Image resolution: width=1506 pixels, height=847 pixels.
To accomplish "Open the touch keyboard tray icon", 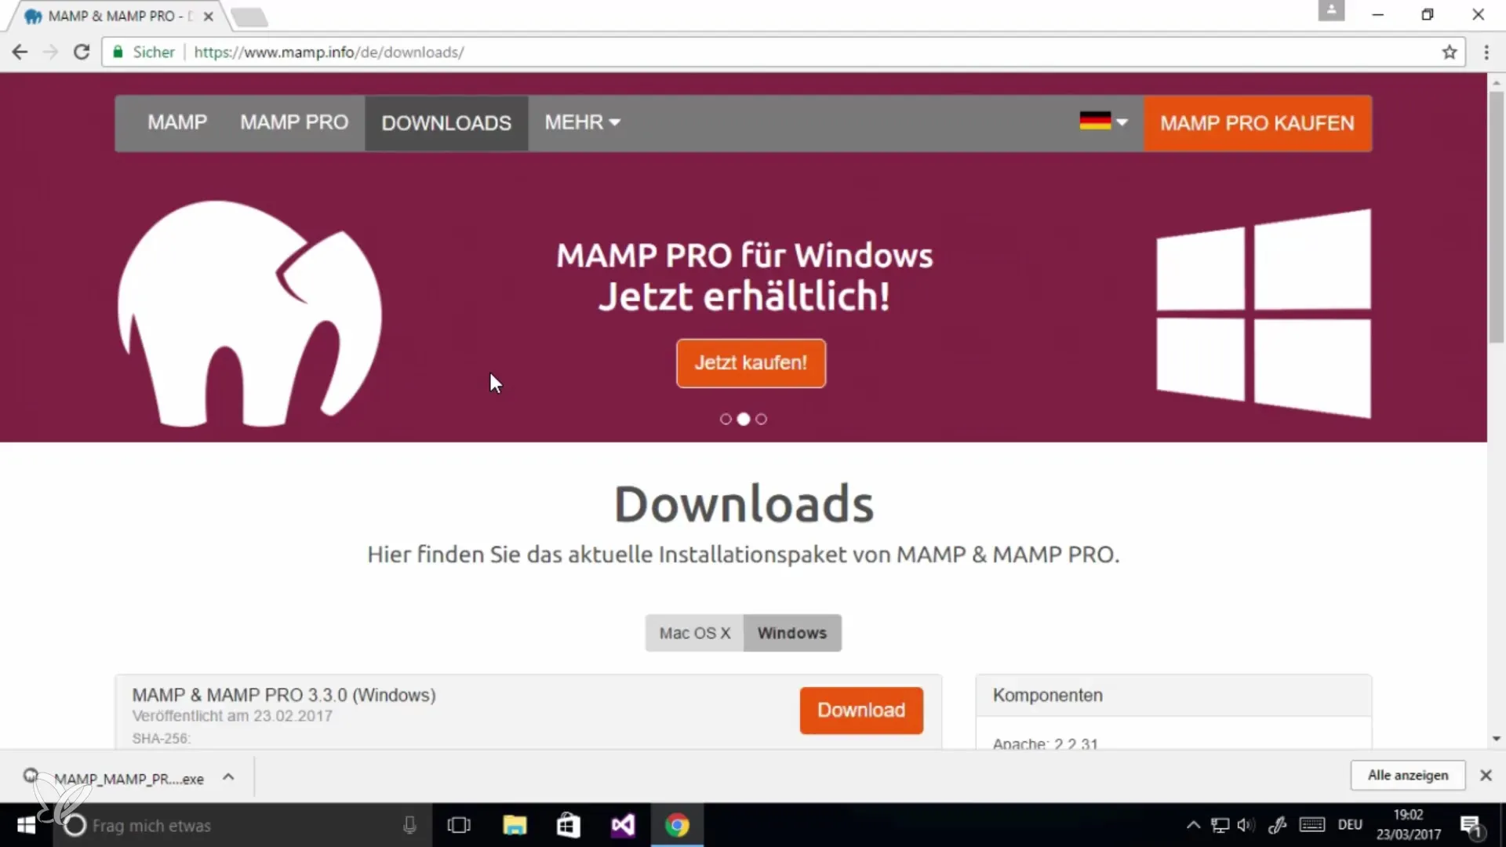I will click(x=1312, y=825).
